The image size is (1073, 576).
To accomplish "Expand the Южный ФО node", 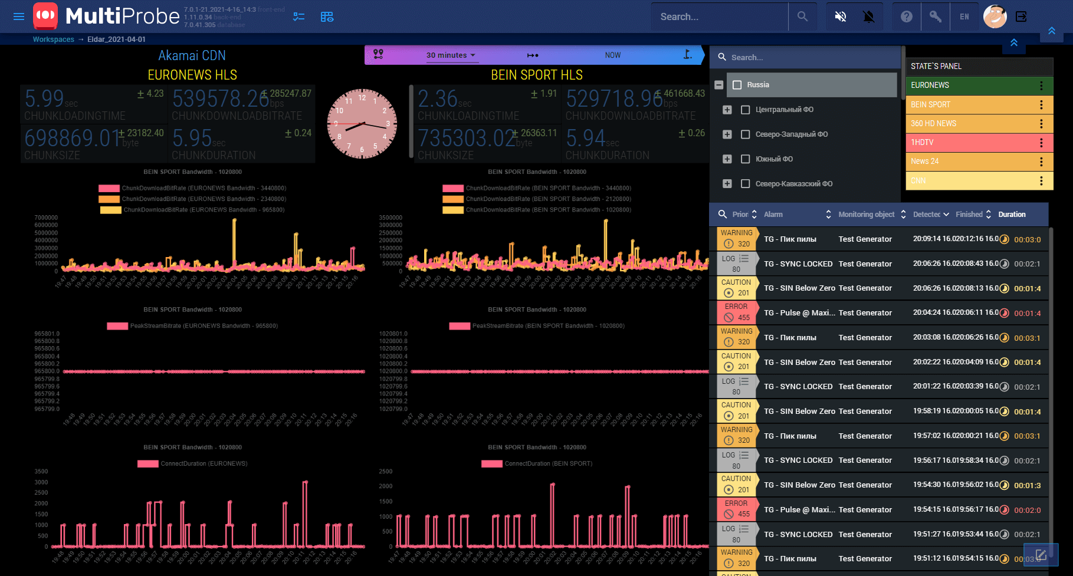I will click(x=727, y=159).
